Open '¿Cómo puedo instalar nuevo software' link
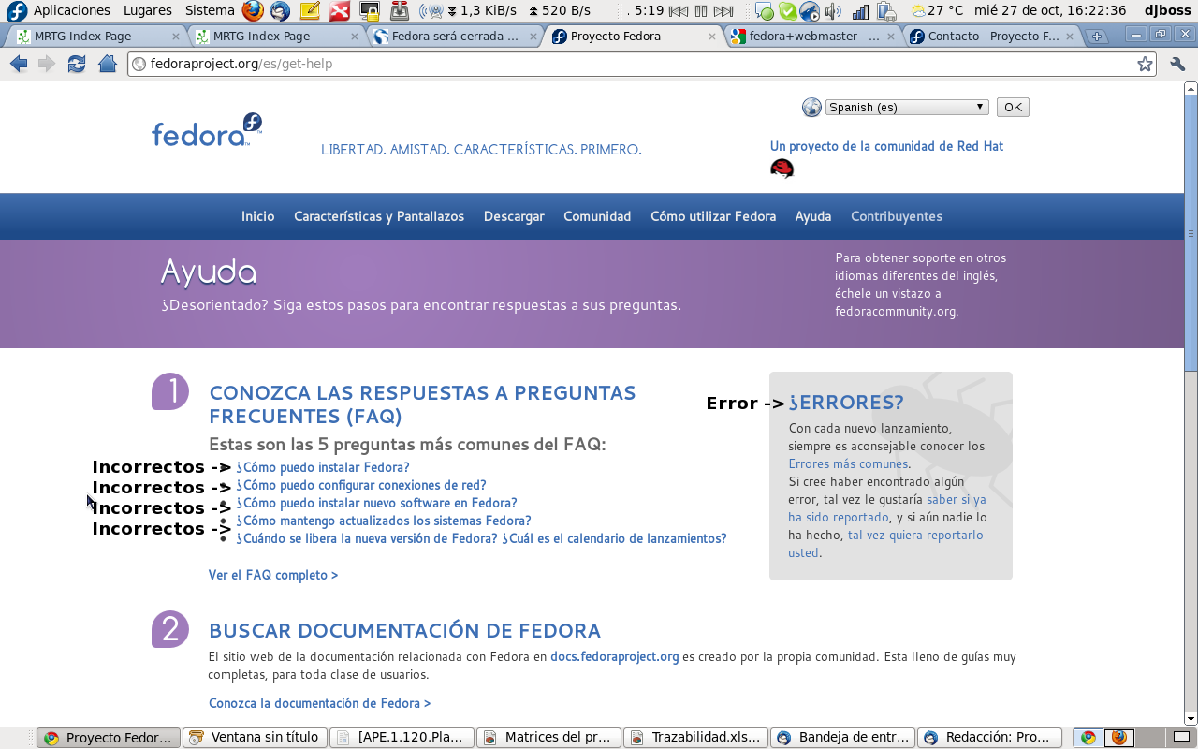Viewport: 1198px width, 749px height. coord(376,503)
